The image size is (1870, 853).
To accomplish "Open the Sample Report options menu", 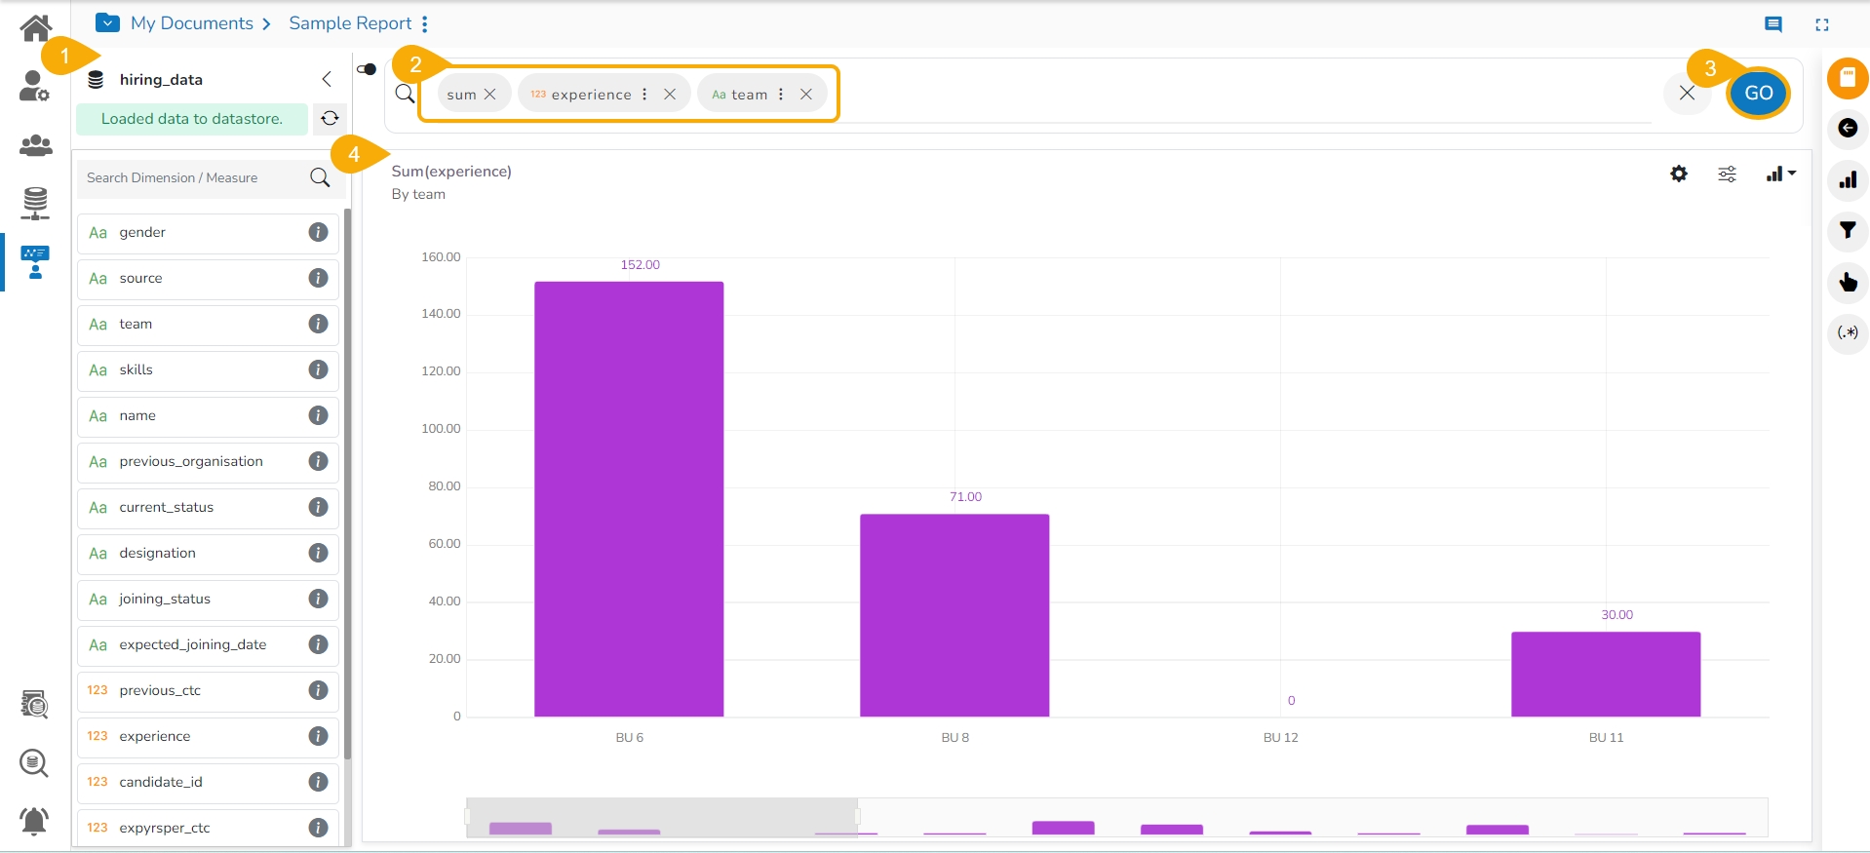I will pos(425,23).
